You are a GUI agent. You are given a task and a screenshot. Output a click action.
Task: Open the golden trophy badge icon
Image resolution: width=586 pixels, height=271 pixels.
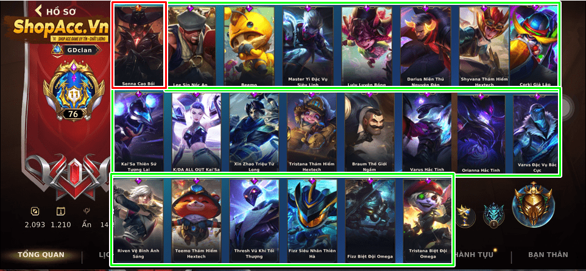[465, 216]
